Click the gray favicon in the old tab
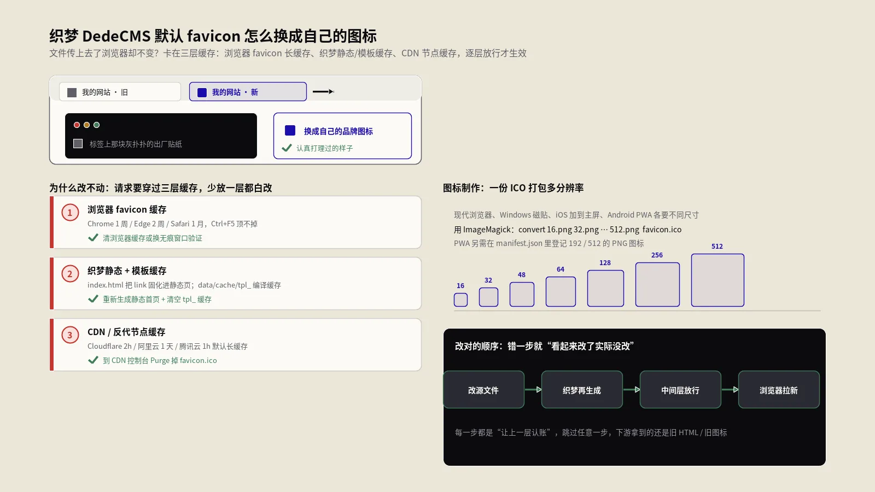The image size is (875, 492). [x=72, y=92]
